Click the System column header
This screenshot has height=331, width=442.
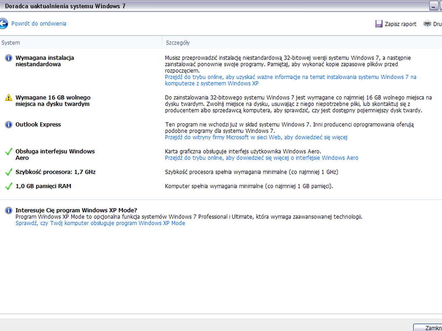(x=11, y=43)
